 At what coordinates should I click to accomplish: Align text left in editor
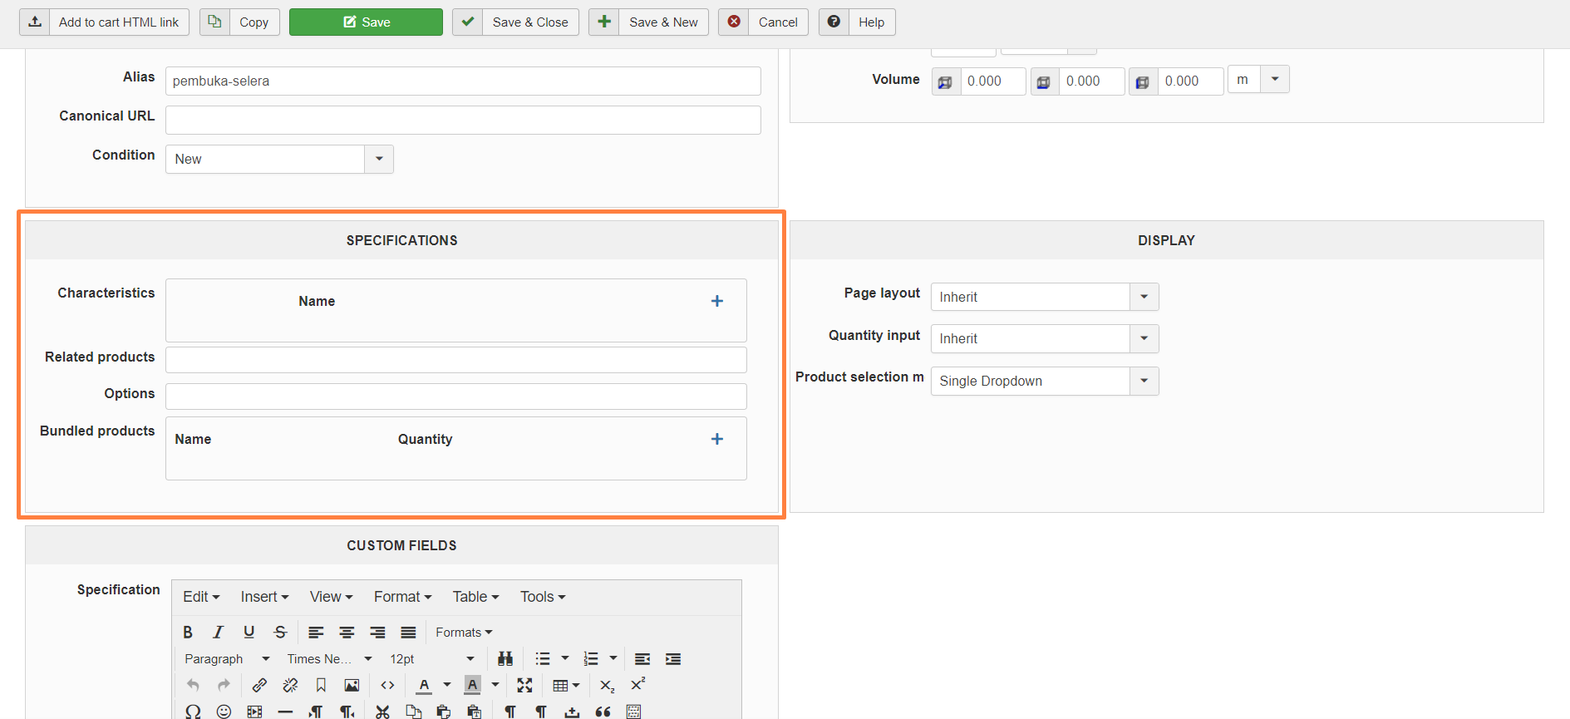click(316, 633)
